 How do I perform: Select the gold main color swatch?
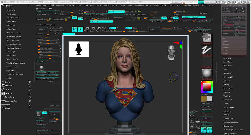pos(204,99)
